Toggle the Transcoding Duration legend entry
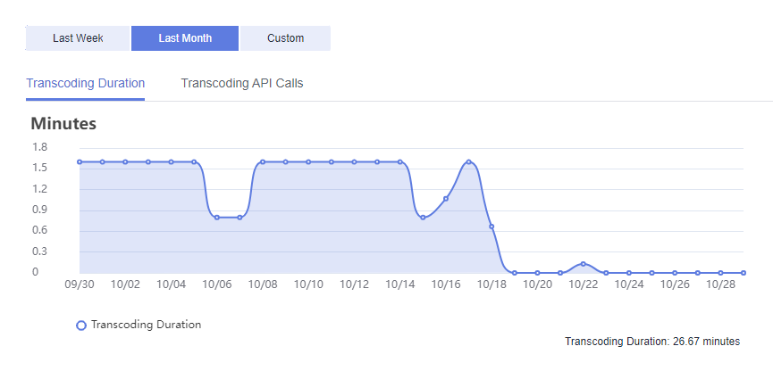The width and height of the screenshot is (773, 371). (x=139, y=325)
